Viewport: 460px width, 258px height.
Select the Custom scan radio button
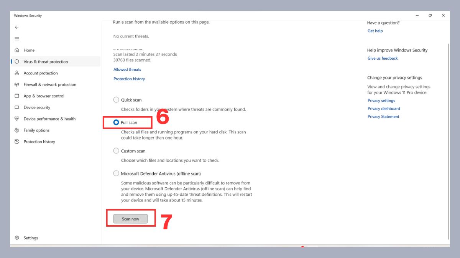pyautogui.click(x=116, y=151)
